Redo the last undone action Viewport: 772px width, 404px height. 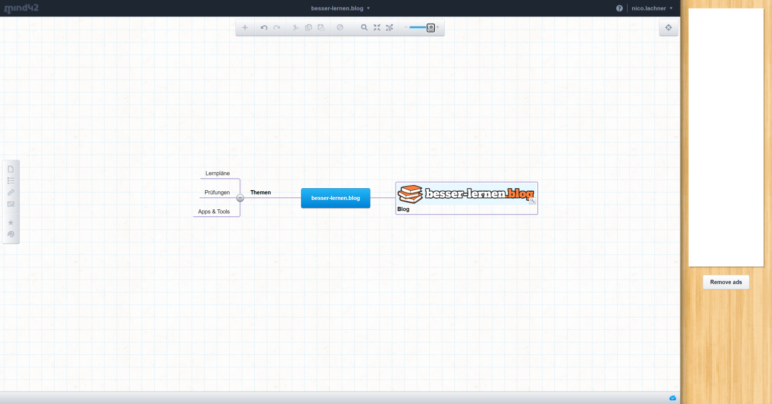(276, 28)
